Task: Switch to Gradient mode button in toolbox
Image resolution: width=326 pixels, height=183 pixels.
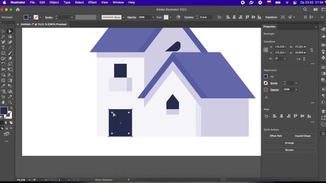Action: click(x=7, y=123)
